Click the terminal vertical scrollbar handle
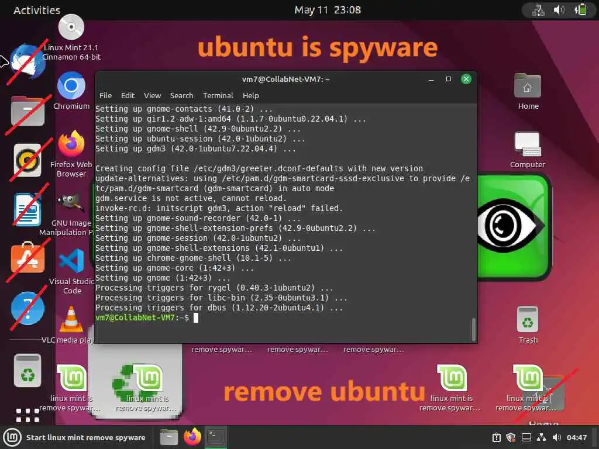 point(474,329)
